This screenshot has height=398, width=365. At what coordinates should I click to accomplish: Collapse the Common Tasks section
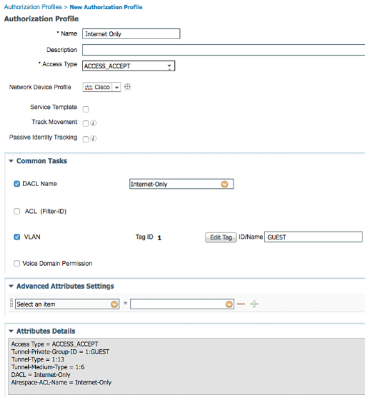point(11,161)
